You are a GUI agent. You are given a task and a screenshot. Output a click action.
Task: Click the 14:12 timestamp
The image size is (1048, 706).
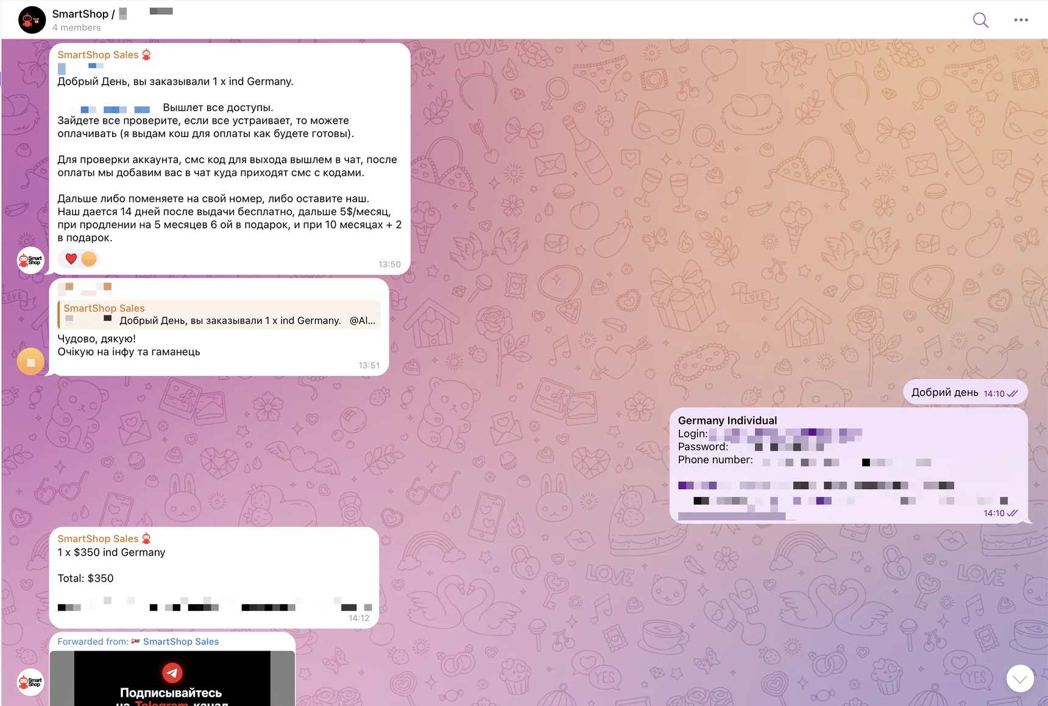pyautogui.click(x=359, y=618)
